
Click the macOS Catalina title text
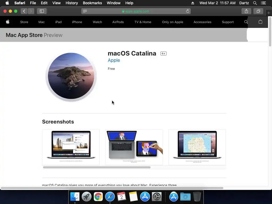point(132,53)
